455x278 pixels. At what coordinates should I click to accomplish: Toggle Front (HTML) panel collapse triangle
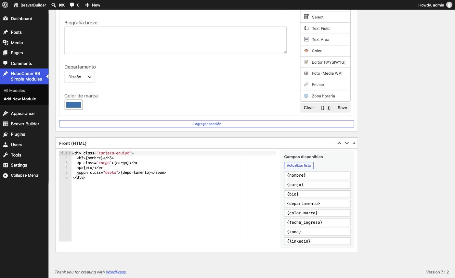(354, 143)
